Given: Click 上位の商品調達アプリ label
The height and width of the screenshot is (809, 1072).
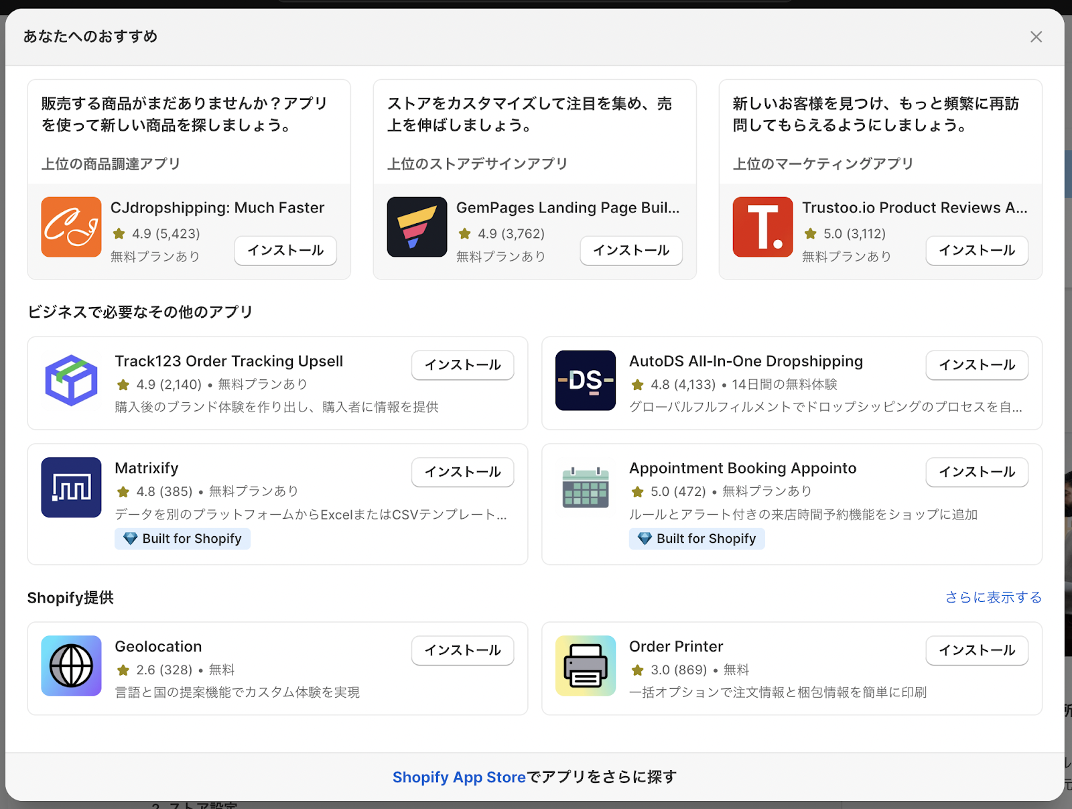Looking at the screenshot, I should [x=111, y=164].
